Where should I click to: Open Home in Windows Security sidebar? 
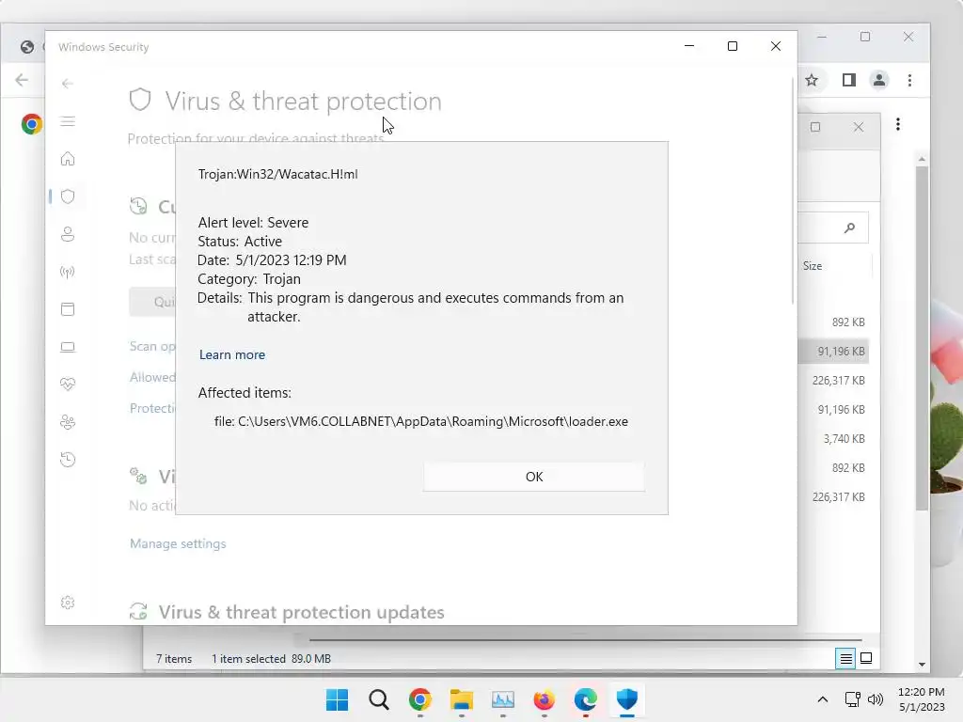pos(68,159)
